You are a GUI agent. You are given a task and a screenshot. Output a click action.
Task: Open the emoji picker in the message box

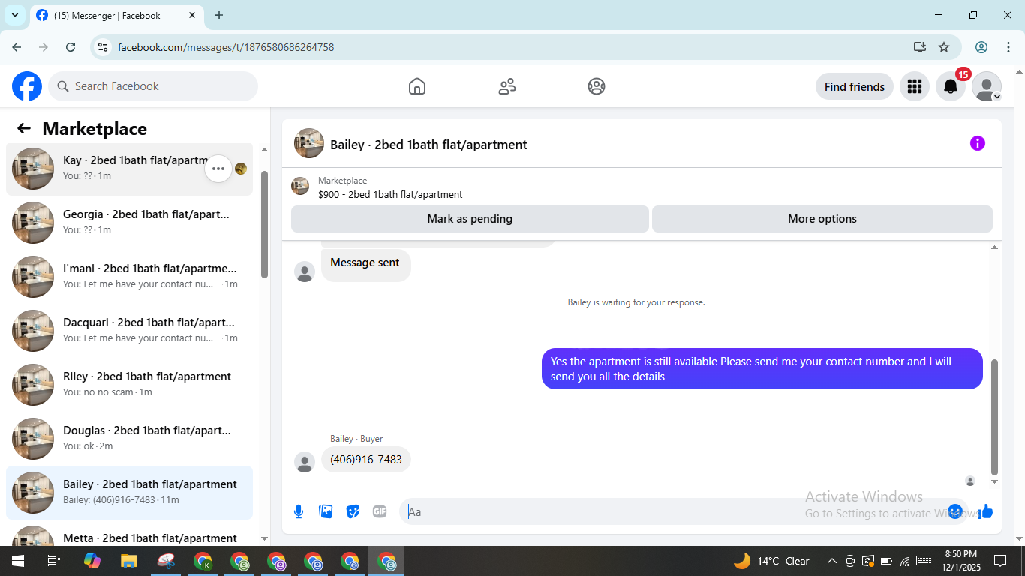pos(955,511)
